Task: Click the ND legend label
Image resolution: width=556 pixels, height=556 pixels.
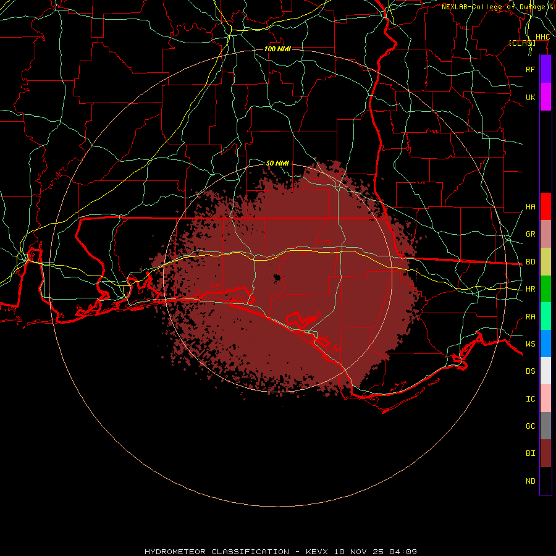Action: (531, 481)
